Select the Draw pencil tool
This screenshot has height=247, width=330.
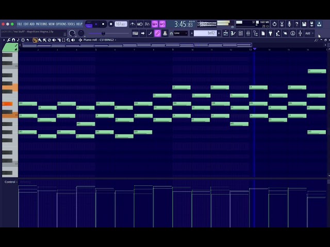tap(35, 40)
